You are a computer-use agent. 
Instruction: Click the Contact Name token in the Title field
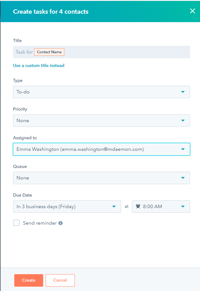click(x=49, y=52)
